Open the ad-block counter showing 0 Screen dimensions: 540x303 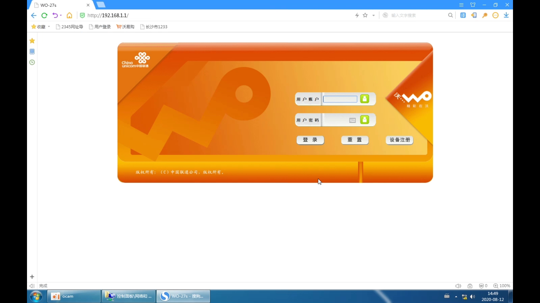483,286
